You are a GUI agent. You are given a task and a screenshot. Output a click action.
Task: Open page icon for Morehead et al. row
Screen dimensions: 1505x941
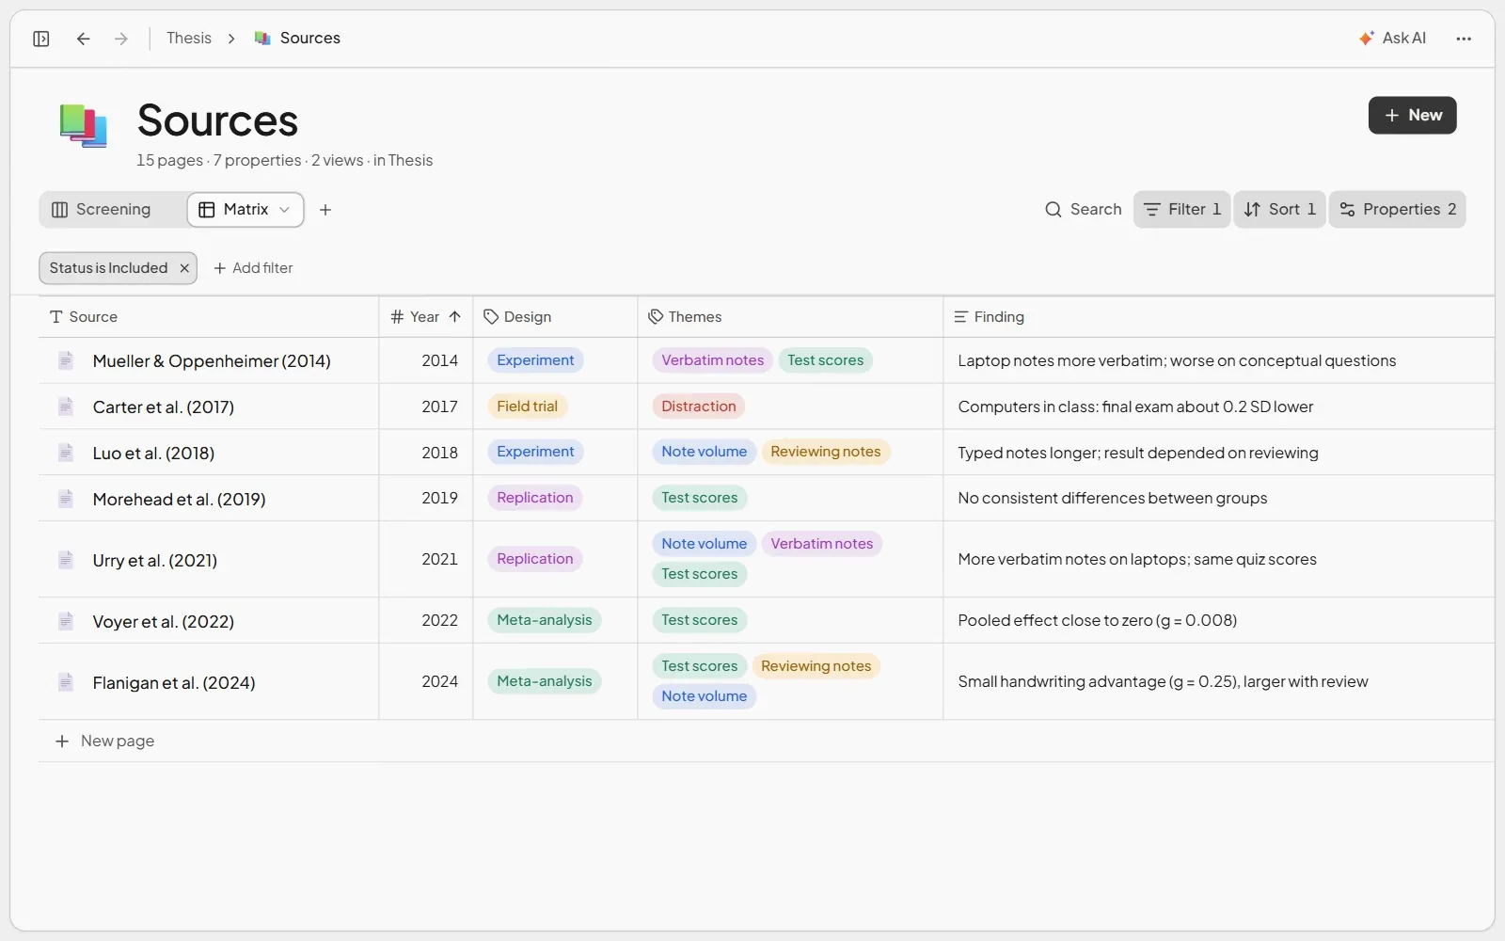66,499
